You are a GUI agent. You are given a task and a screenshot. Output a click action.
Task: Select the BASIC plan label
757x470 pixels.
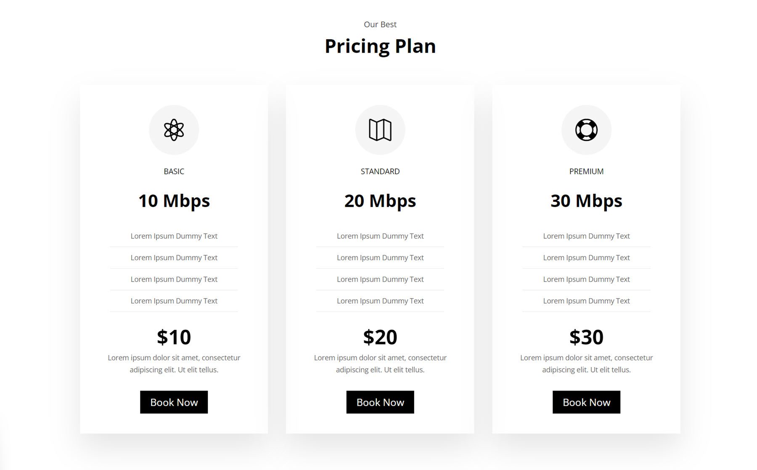[174, 171]
